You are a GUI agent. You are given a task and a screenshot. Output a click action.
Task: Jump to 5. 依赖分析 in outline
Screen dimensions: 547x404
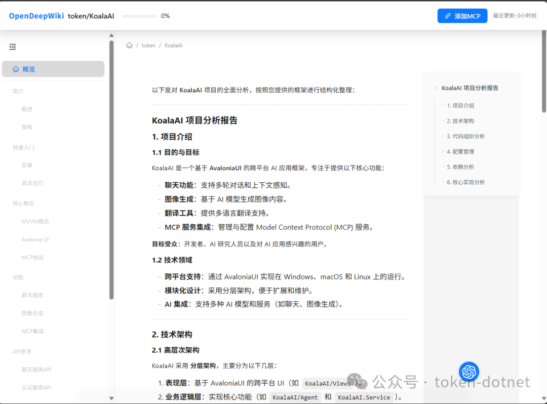[x=460, y=167]
